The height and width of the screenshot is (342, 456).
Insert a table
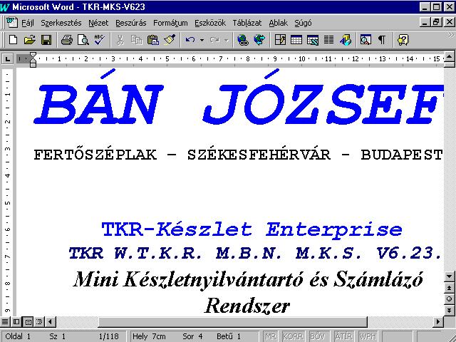(x=296, y=40)
